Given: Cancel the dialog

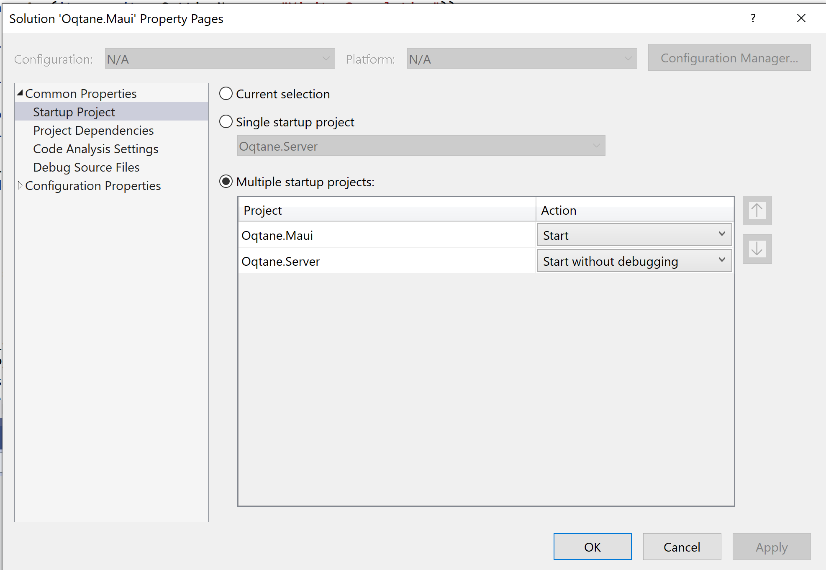Looking at the screenshot, I should click(682, 547).
